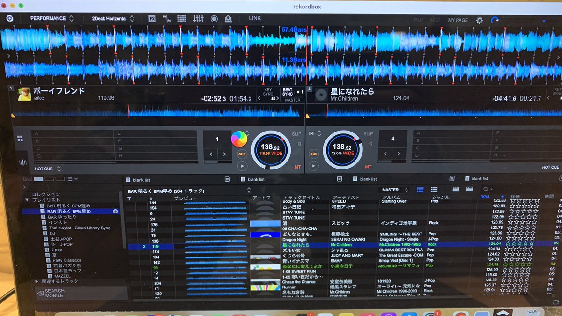562x316 pixels.
Task: Switch to artwork list view icon
Action: (434, 190)
